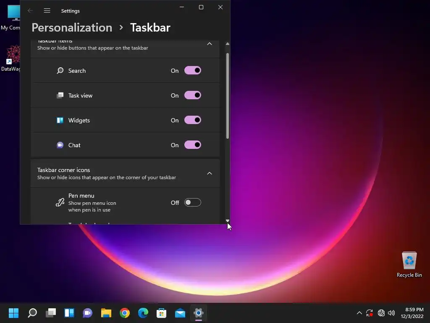Click the Personalization breadcrumb link
Image resolution: width=430 pixels, height=323 pixels.
point(72,27)
